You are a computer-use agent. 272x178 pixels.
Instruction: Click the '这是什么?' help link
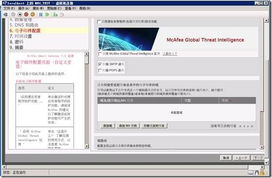point(170,53)
